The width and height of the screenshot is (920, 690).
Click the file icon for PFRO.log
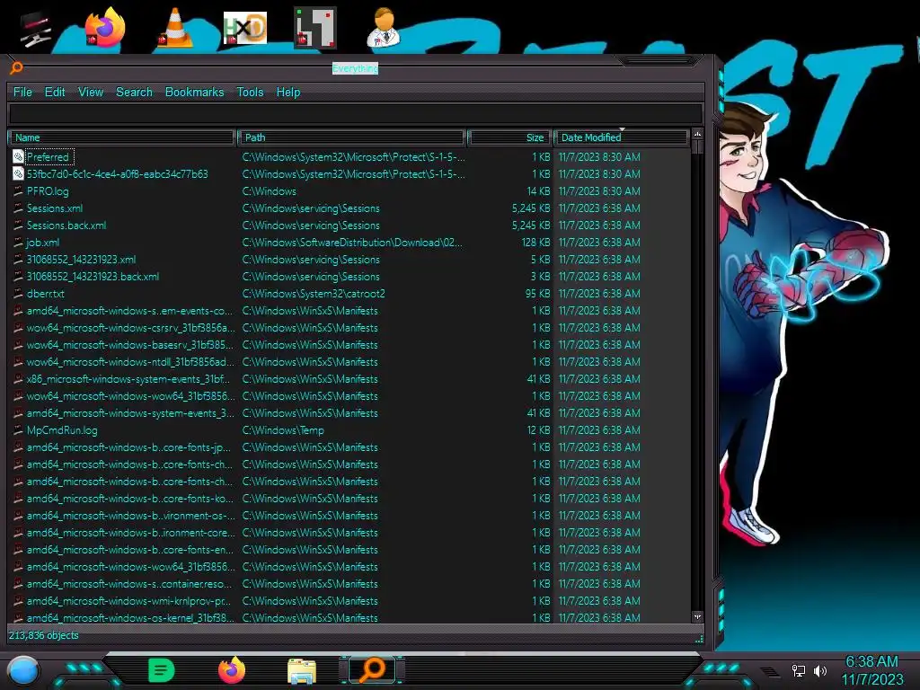(x=18, y=191)
